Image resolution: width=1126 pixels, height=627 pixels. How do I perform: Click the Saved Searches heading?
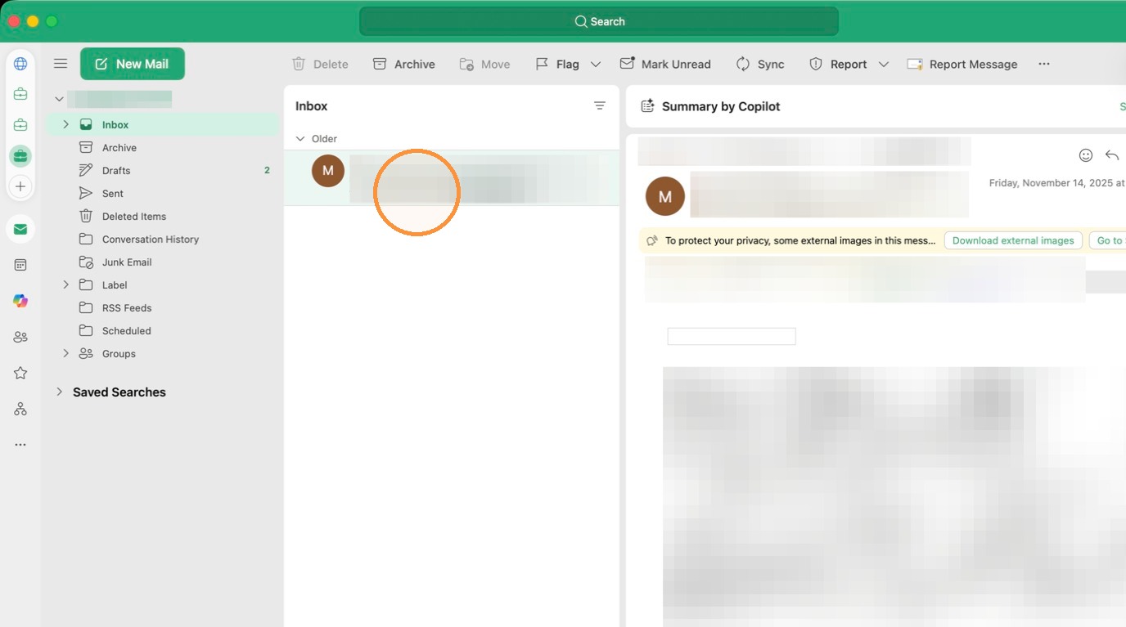pyautogui.click(x=119, y=392)
